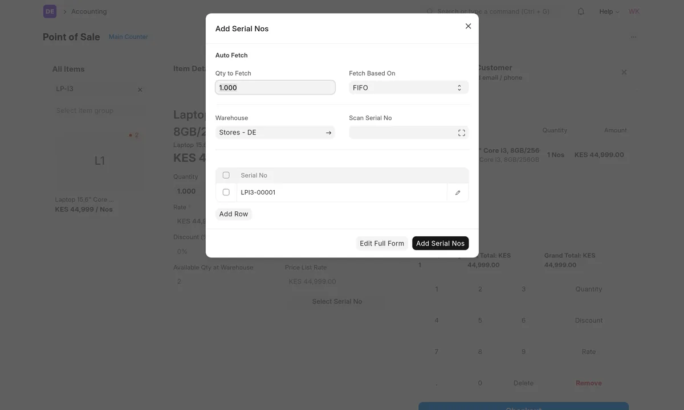Tap the numpad decimal point key
Screen dimensions: 684x410
tap(437, 383)
